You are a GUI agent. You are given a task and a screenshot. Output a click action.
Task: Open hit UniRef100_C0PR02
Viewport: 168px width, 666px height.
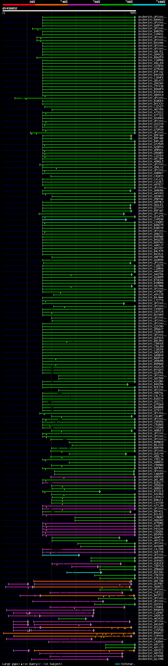tap(151, 34)
